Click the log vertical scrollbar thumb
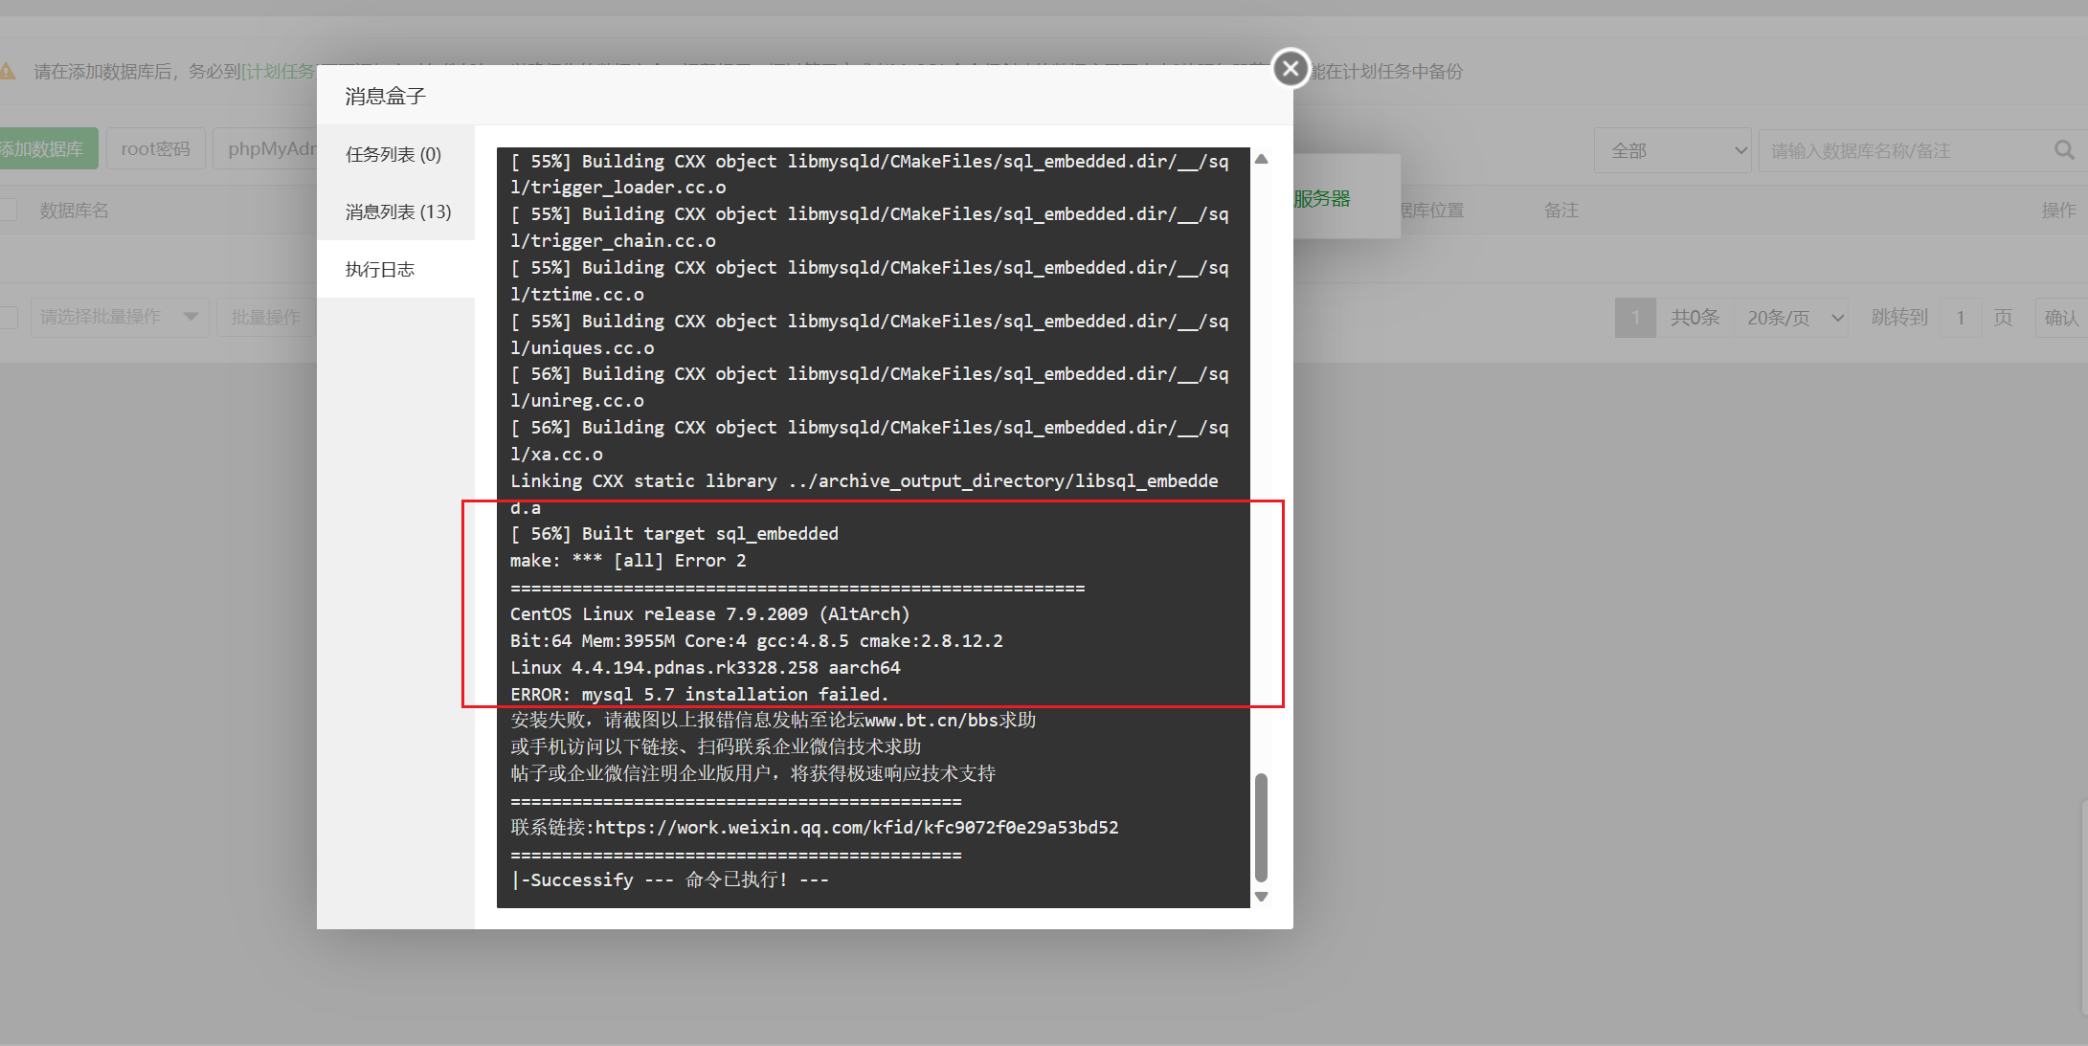Viewport: 2088px width, 1046px height. click(x=1262, y=828)
